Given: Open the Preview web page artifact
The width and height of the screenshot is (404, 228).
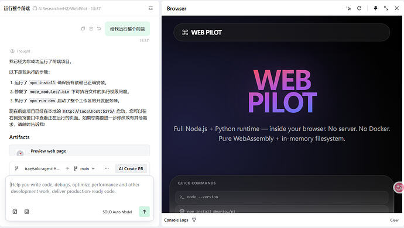Looking at the screenshot, I should click(80, 151).
